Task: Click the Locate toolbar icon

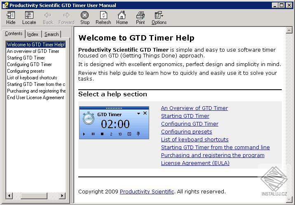Action: click(x=29, y=15)
